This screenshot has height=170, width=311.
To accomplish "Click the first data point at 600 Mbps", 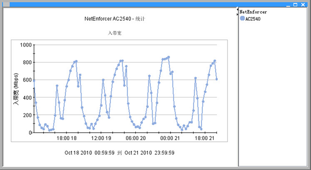I will click(34, 81).
